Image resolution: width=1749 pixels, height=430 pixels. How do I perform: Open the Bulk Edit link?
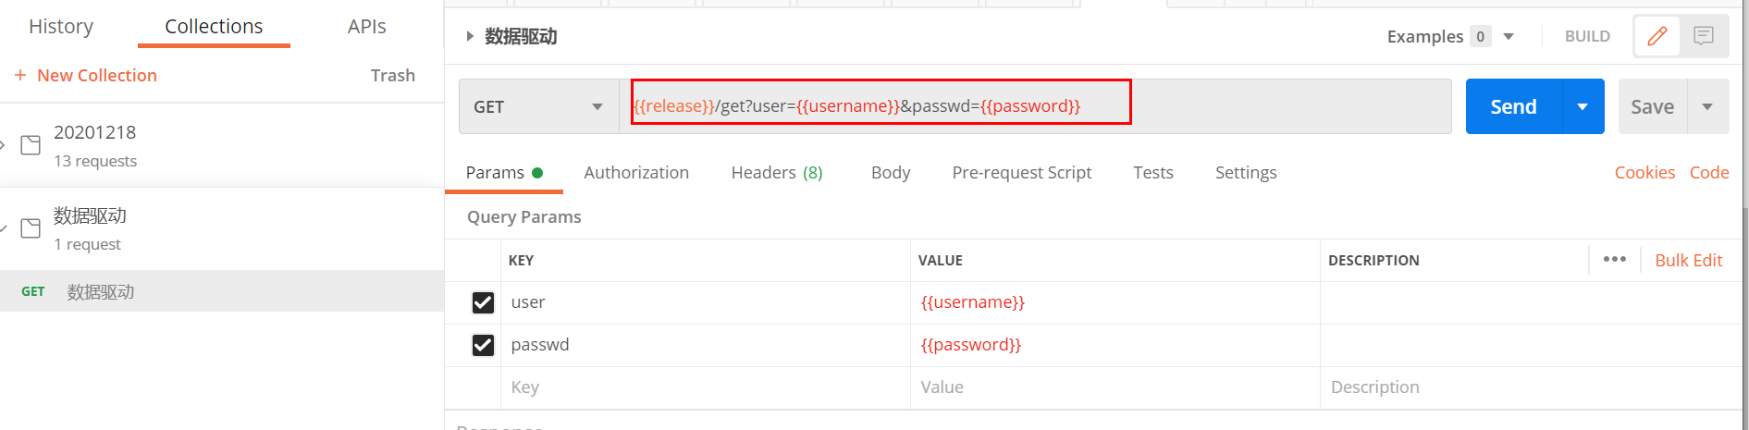tap(1688, 261)
